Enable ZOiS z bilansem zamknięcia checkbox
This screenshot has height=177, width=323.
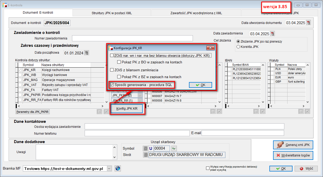pyautogui.click(x=112, y=70)
